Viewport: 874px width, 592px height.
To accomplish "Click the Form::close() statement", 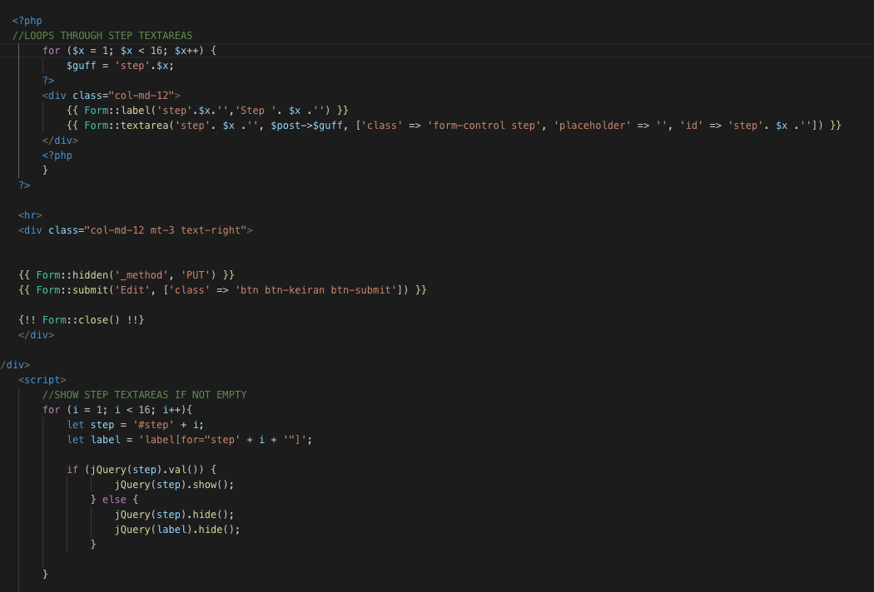I will [82, 319].
